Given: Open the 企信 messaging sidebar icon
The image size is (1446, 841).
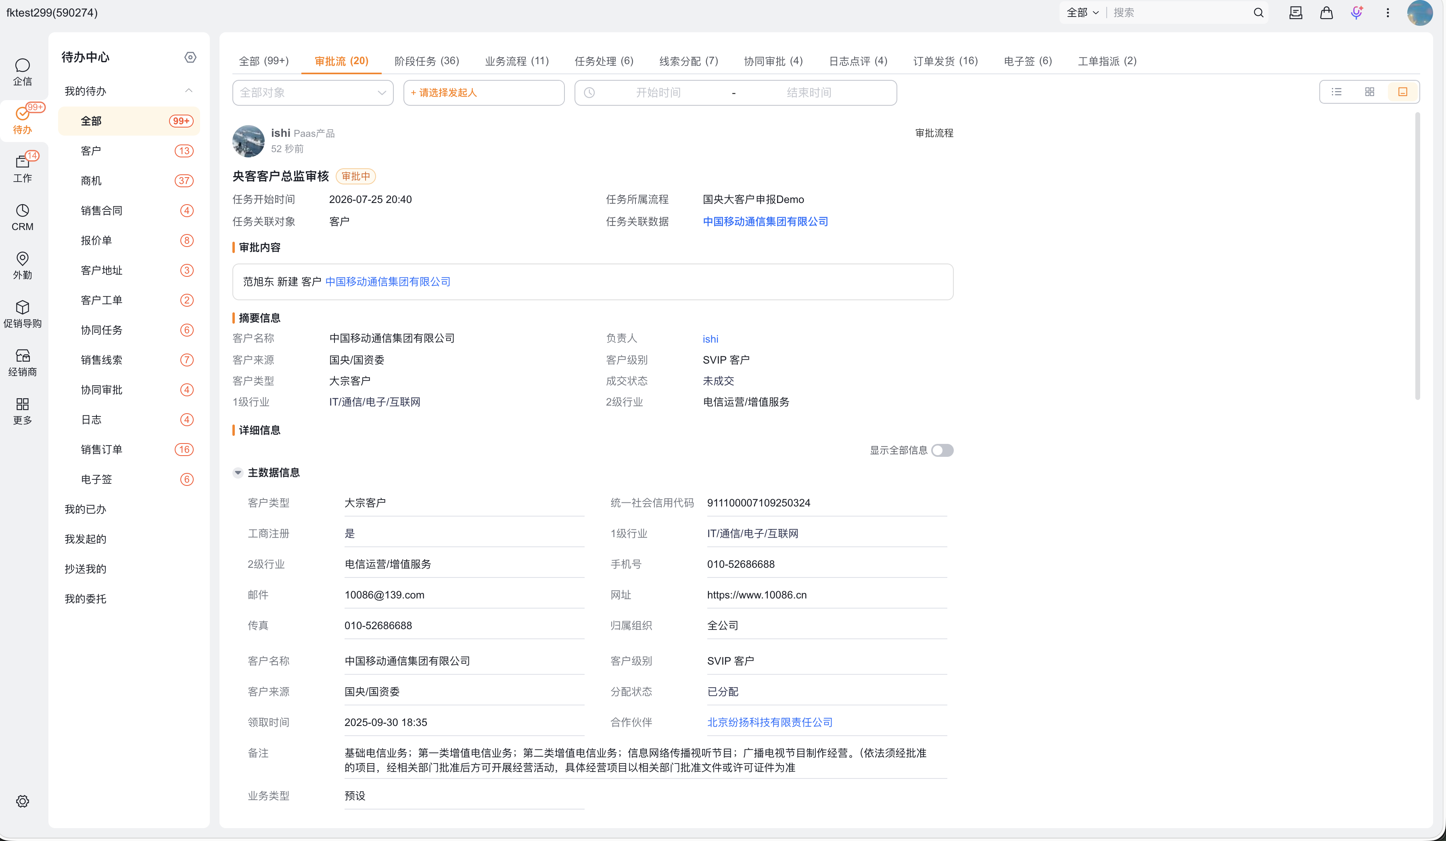Looking at the screenshot, I should 22,72.
